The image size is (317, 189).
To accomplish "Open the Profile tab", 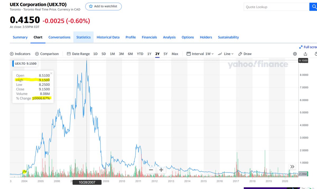I will point(130,37).
